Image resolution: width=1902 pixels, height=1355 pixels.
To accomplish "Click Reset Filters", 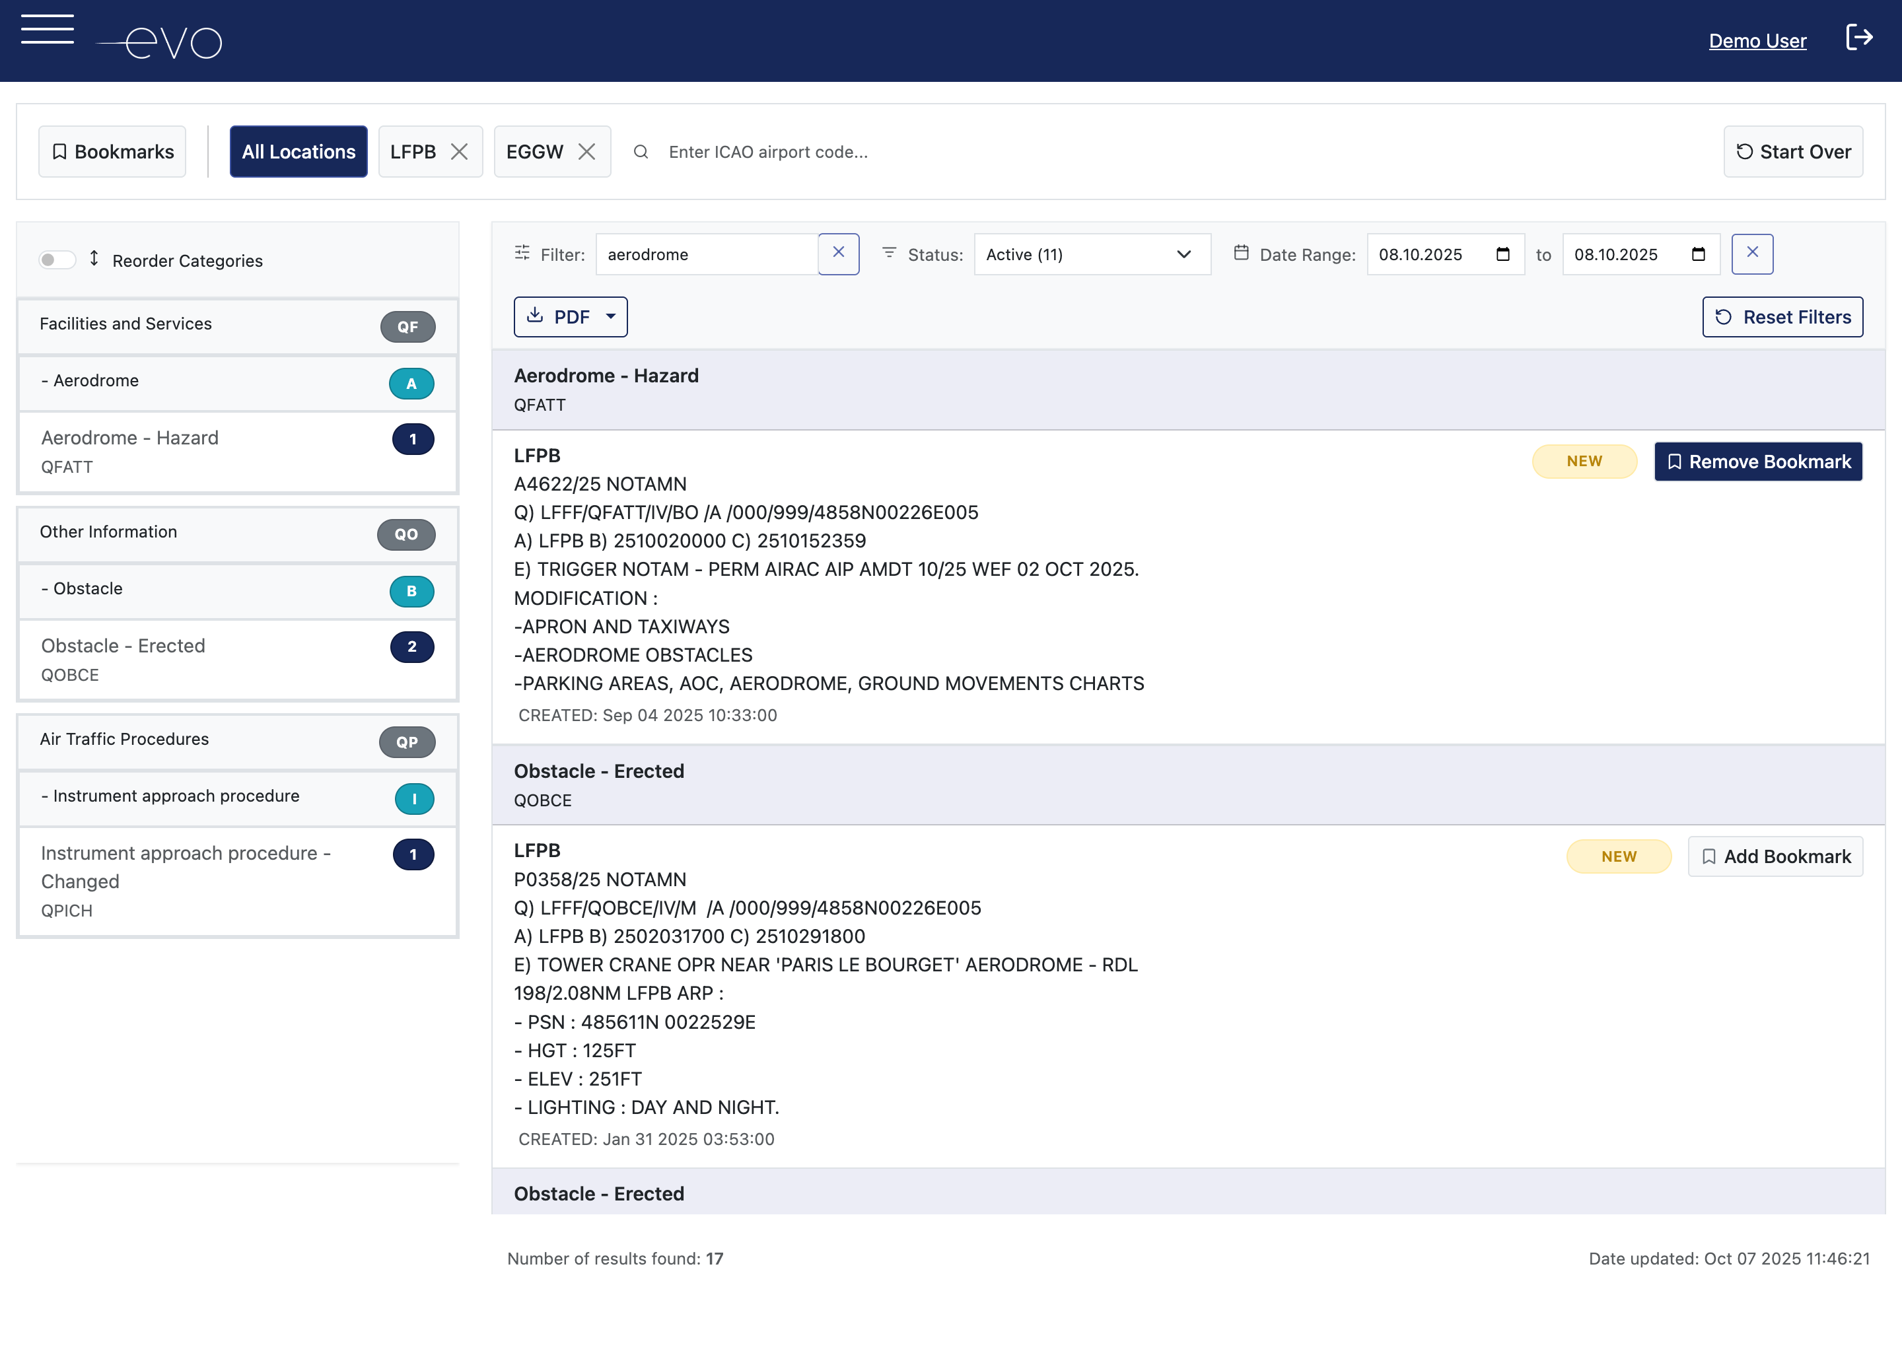I will point(1782,317).
